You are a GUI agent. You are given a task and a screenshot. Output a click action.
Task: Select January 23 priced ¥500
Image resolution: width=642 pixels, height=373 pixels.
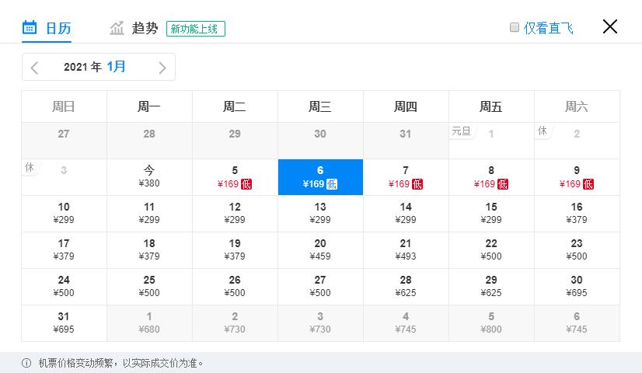pyautogui.click(x=577, y=249)
